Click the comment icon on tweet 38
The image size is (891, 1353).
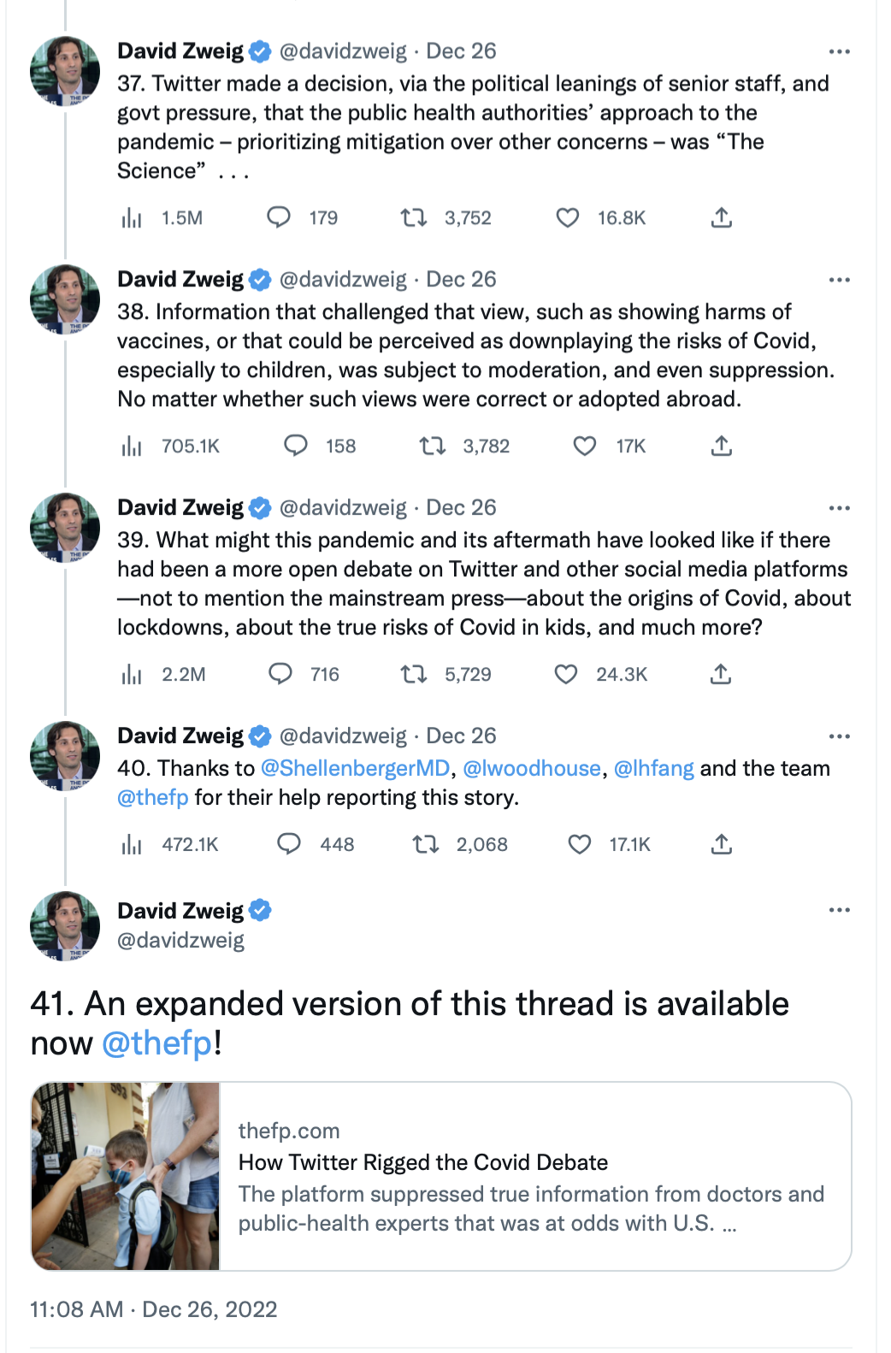click(296, 446)
